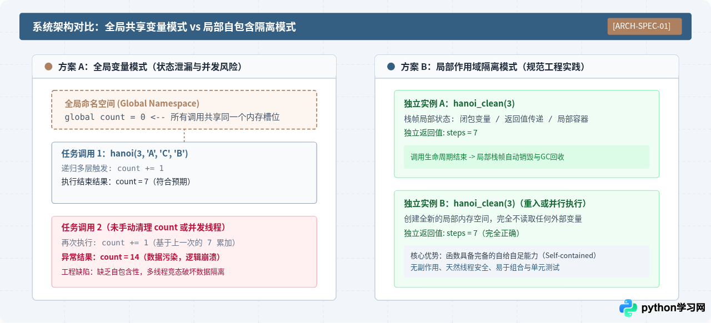Click the brown dot beside 方案 A
Screen dimensions: 711x323
(x=48, y=67)
